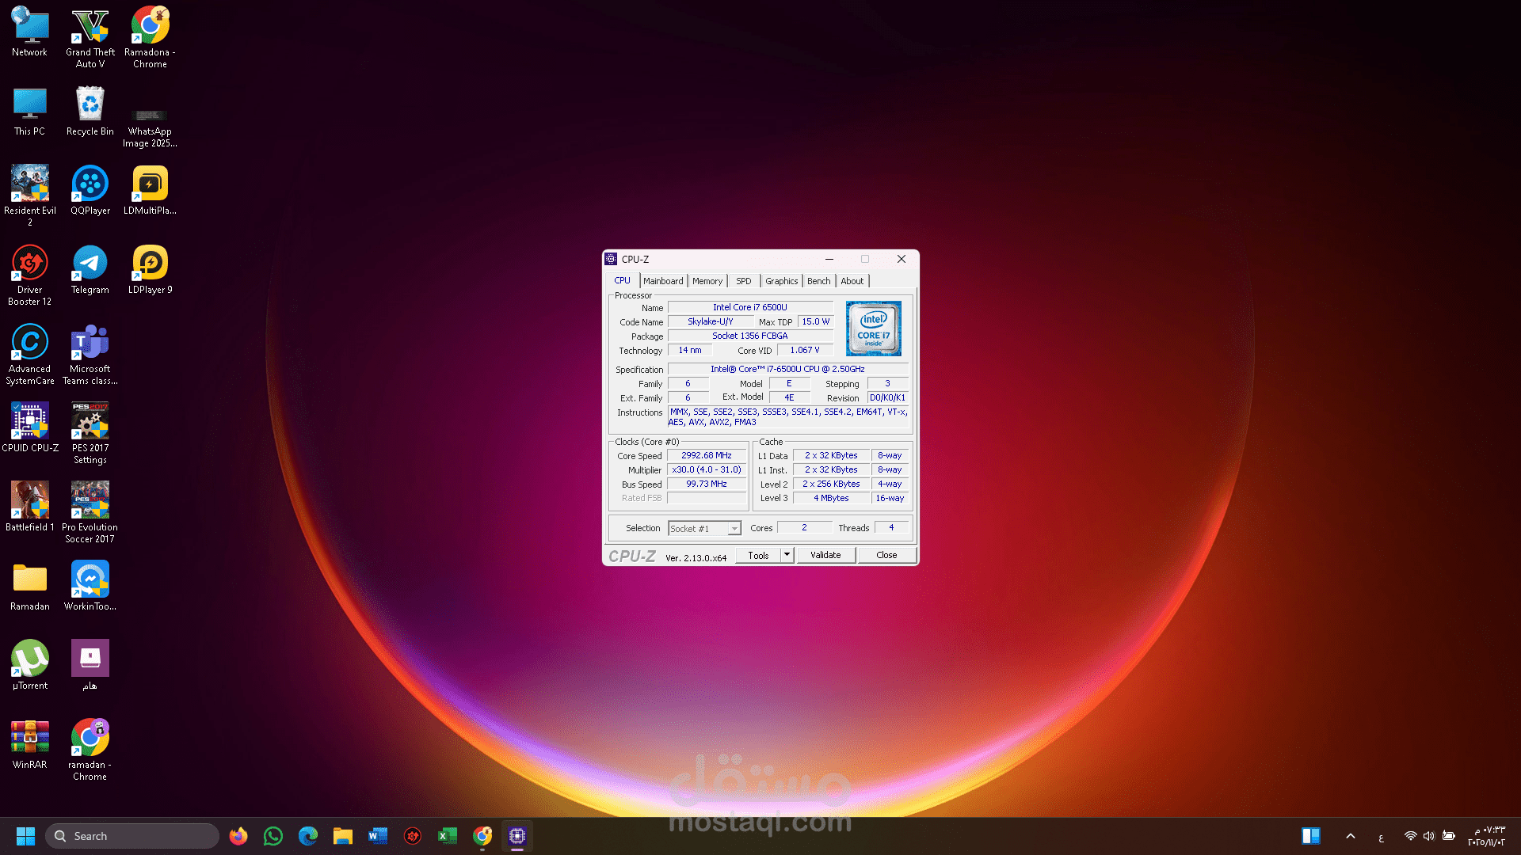The width and height of the screenshot is (1521, 855).
Task: Click the volume speaker tray icon
Action: (x=1429, y=836)
